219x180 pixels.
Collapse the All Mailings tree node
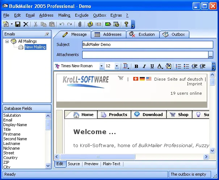(7, 41)
